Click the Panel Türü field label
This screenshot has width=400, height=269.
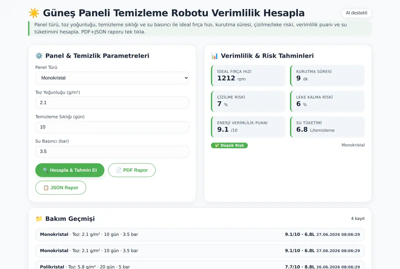pos(46,67)
